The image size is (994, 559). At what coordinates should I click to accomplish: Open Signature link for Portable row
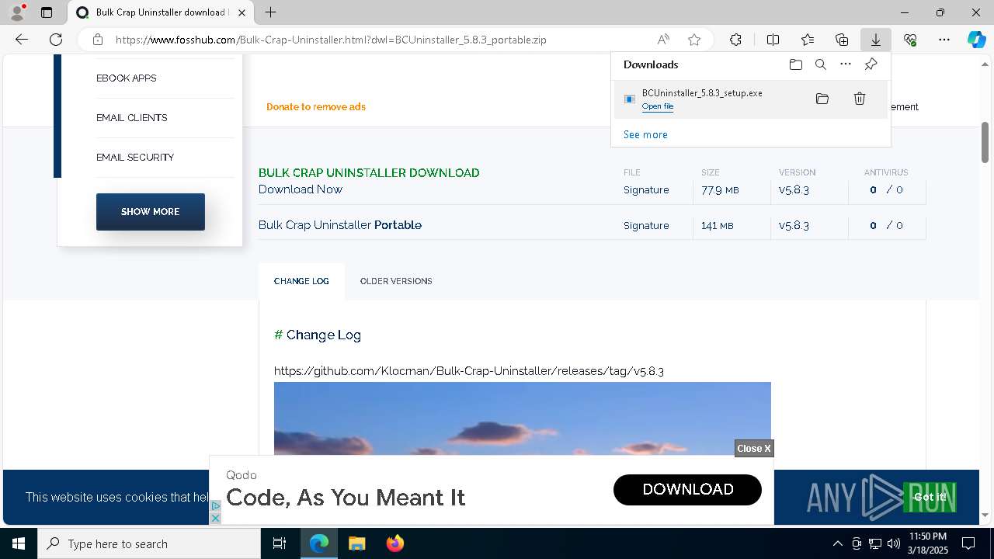pos(646,226)
